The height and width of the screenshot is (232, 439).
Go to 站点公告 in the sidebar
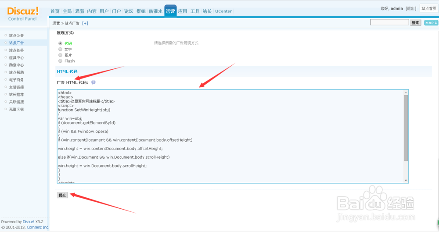[16, 36]
